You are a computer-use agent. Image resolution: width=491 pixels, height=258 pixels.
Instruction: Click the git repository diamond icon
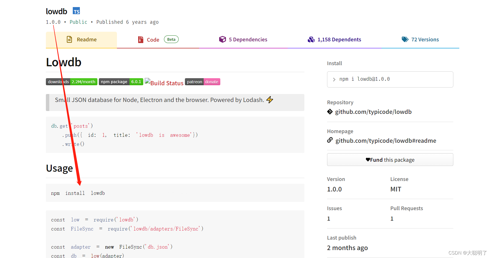pos(330,112)
